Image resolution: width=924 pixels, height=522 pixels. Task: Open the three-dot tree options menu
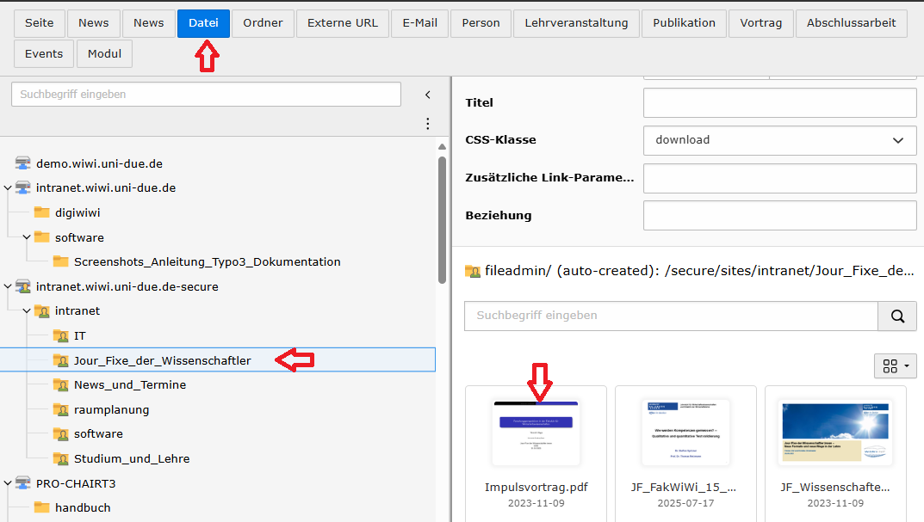coord(427,124)
